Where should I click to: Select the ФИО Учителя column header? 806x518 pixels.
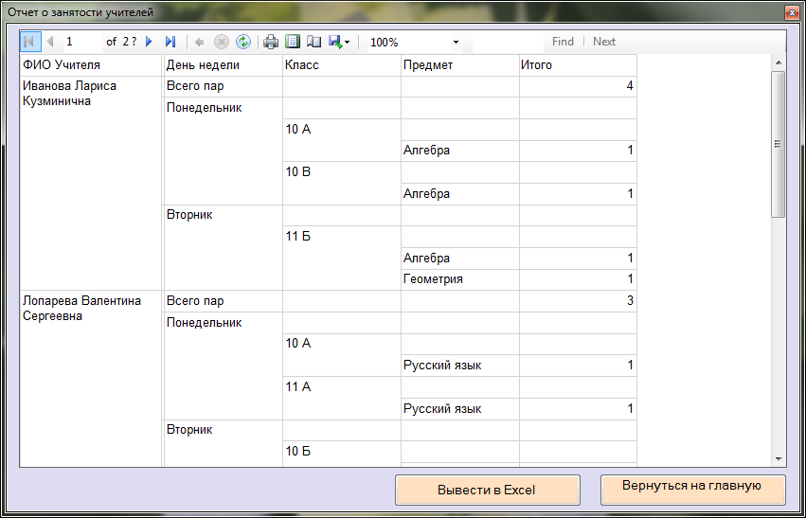(x=91, y=65)
